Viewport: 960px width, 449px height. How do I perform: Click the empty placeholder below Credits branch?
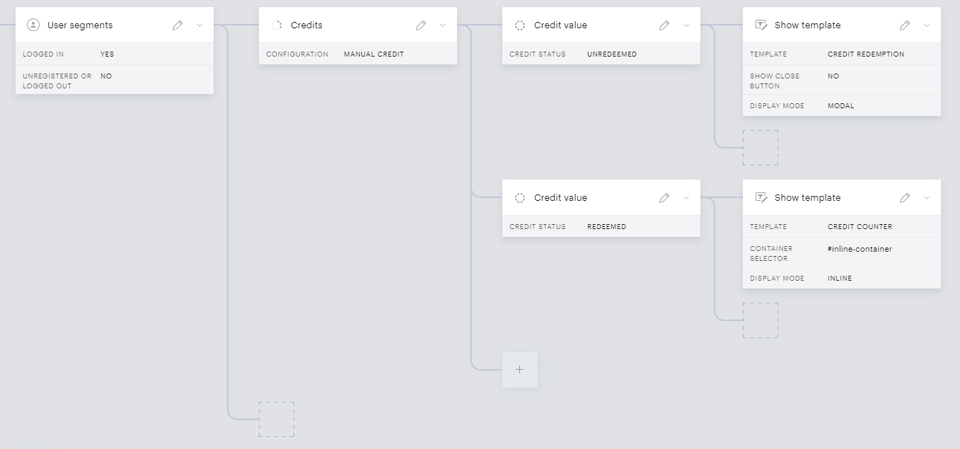277,419
